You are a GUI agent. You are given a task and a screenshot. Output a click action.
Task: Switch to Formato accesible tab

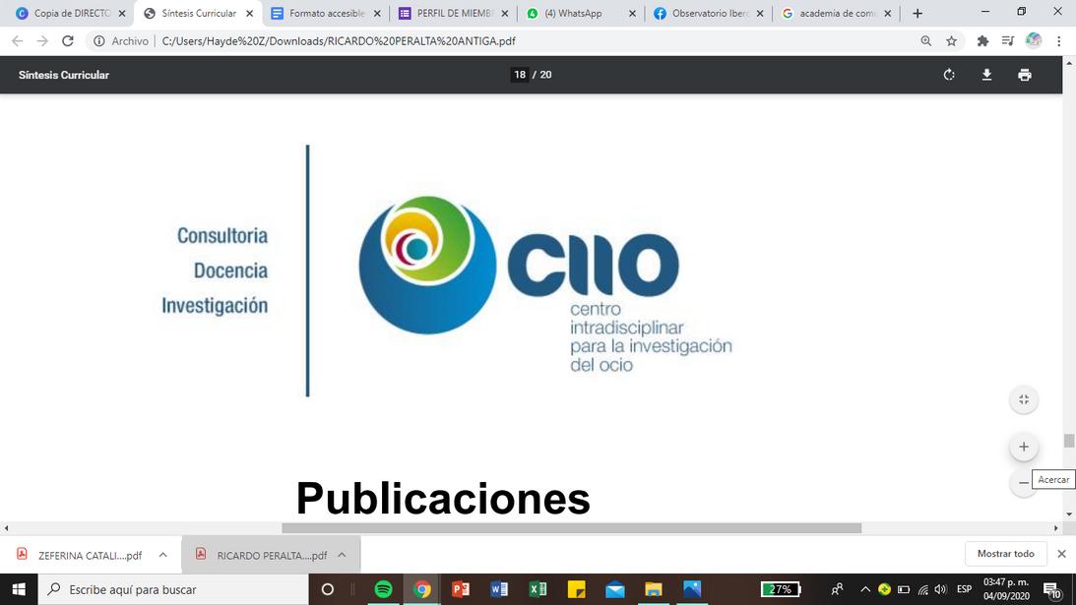pos(325,13)
